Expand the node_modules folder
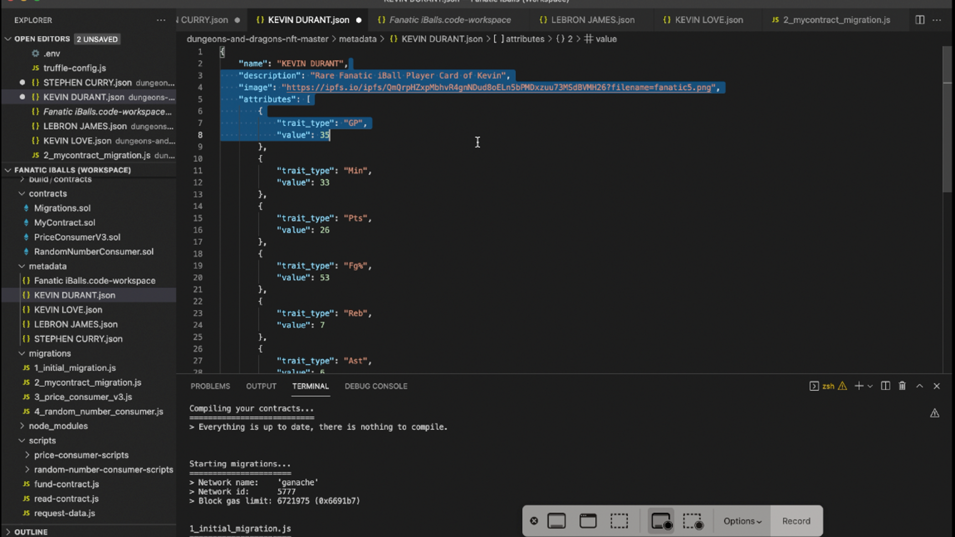This screenshot has height=537, width=955. pyautogui.click(x=58, y=426)
